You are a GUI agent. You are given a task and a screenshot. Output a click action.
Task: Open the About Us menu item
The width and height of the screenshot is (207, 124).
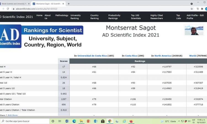(47, 17)
